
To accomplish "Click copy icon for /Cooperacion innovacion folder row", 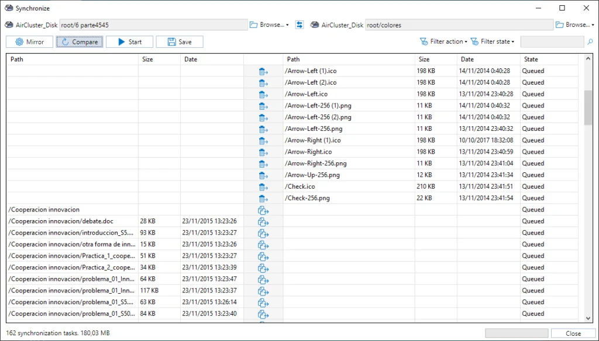I will click(263, 210).
